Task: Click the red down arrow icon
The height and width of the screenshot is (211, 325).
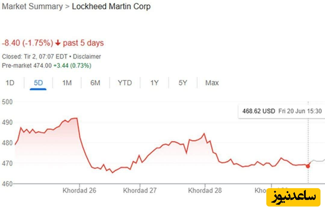Action: 58,43
